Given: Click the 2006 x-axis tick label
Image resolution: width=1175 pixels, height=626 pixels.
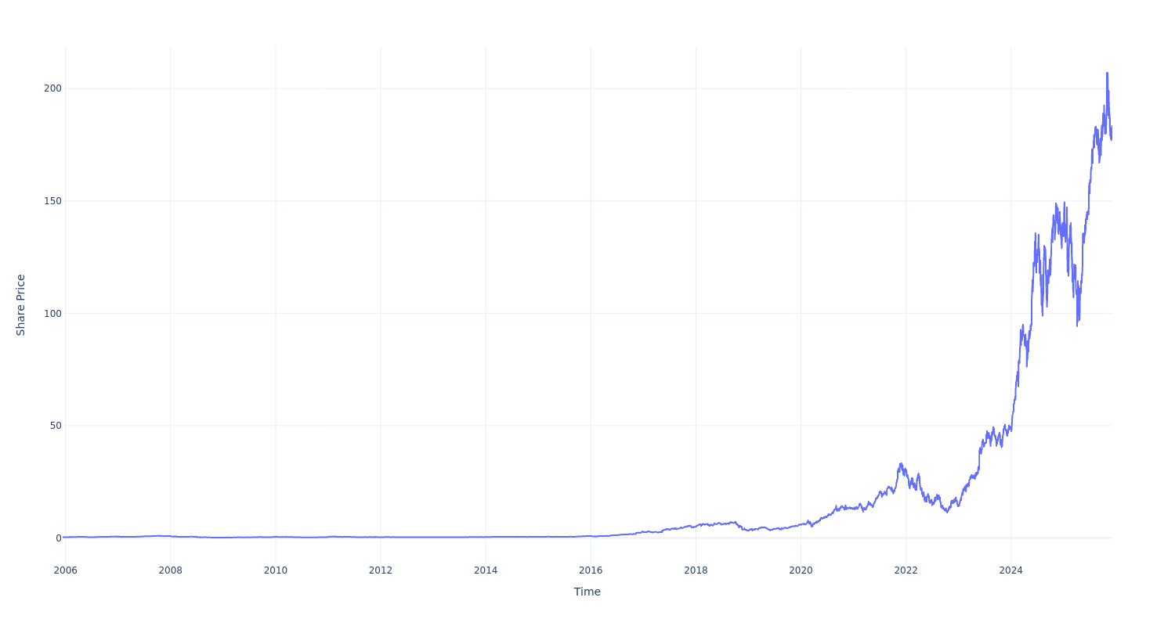Looking at the screenshot, I should tap(65, 570).
